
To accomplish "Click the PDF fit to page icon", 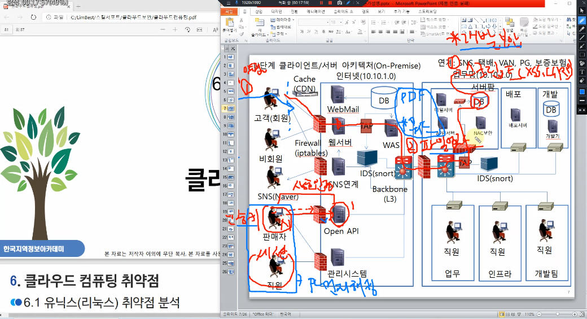I will coord(200,29).
